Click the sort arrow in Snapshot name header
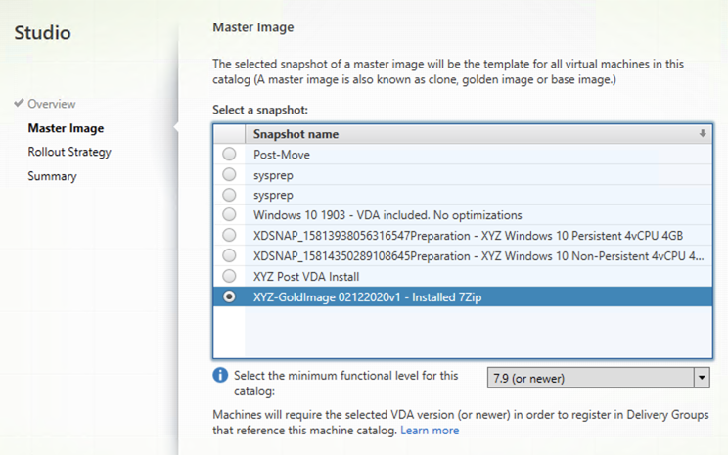728x455 pixels. [x=703, y=134]
